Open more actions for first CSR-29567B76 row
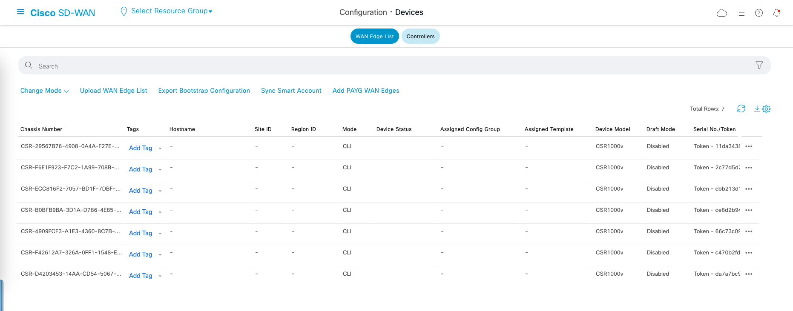 pyautogui.click(x=749, y=146)
